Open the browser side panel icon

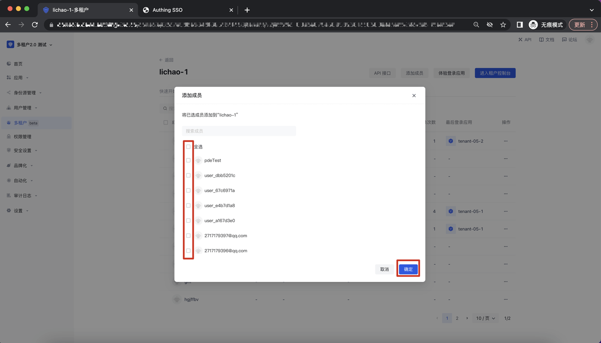pyautogui.click(x=520, y=24)
